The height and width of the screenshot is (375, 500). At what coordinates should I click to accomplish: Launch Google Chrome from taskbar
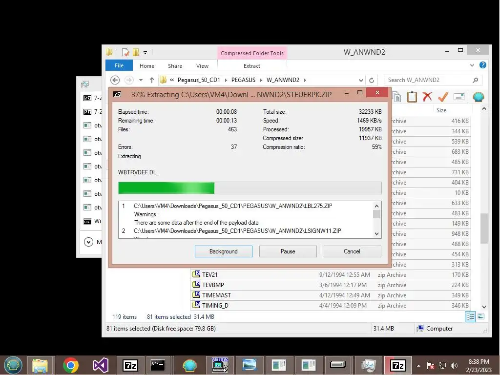[x=71, y=365]
